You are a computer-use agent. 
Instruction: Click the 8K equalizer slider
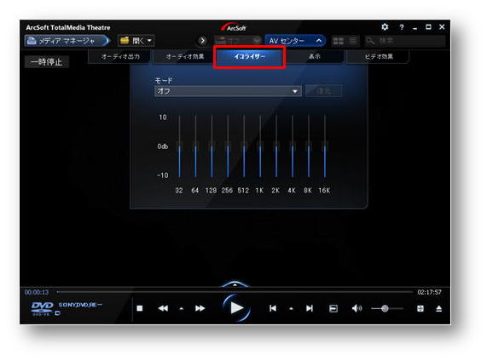309,146
